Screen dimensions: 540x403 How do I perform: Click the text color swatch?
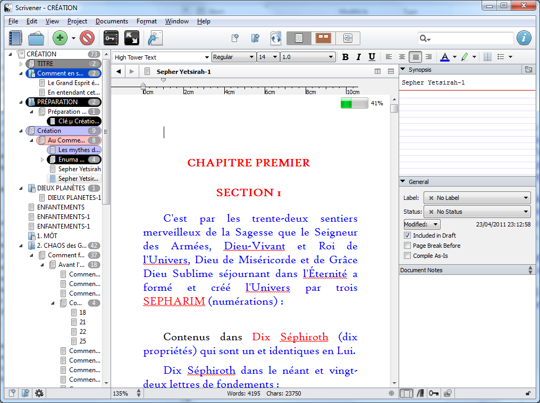(x=445, y=57)
